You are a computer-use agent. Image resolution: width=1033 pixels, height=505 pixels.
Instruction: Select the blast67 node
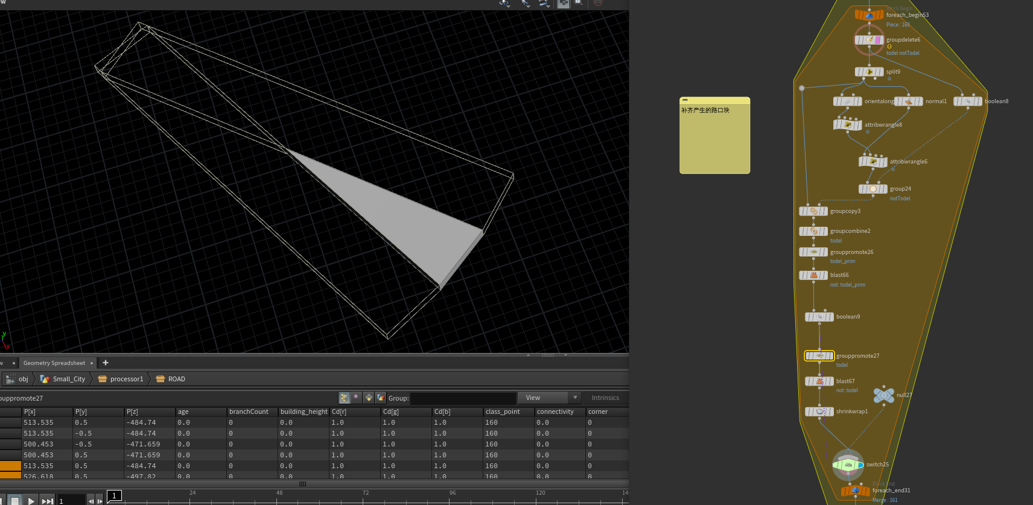pos(819,381)
